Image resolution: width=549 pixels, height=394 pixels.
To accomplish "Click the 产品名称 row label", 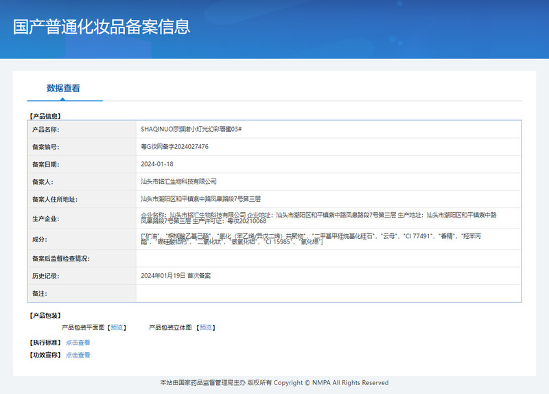I will coord(46,130).
